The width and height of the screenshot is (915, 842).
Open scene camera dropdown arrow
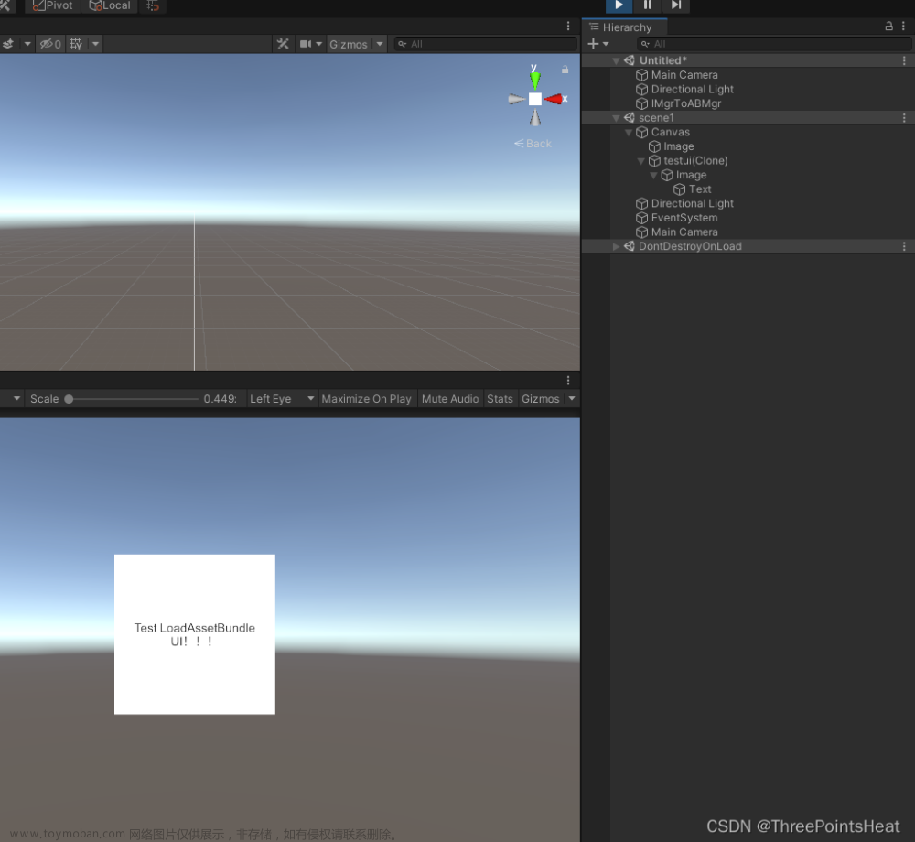pyautogui.click(x=319, y=44)
